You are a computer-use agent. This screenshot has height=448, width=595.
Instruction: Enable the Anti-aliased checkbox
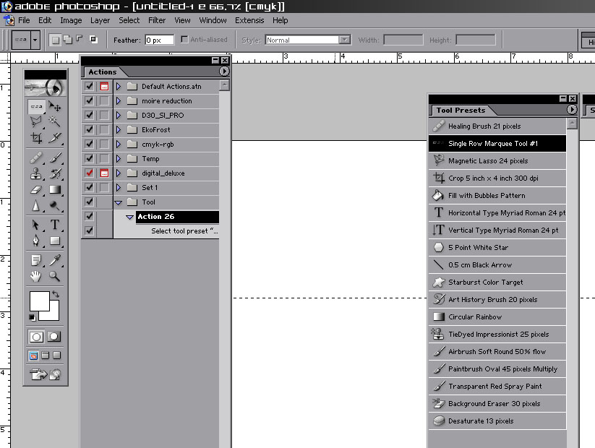[184, 40]
